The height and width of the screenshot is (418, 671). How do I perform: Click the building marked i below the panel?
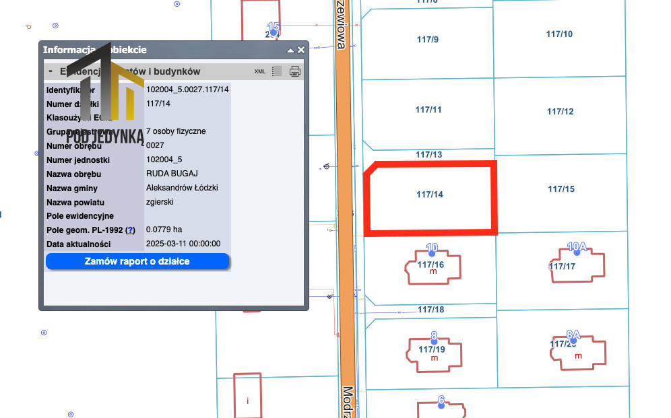(x=247, y=396)
